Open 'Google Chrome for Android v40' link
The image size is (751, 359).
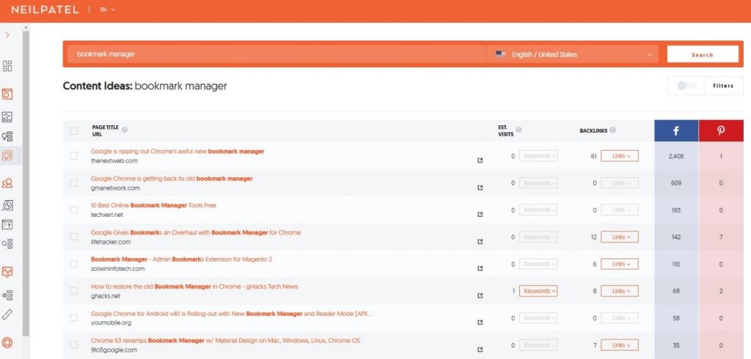(231, 314)
